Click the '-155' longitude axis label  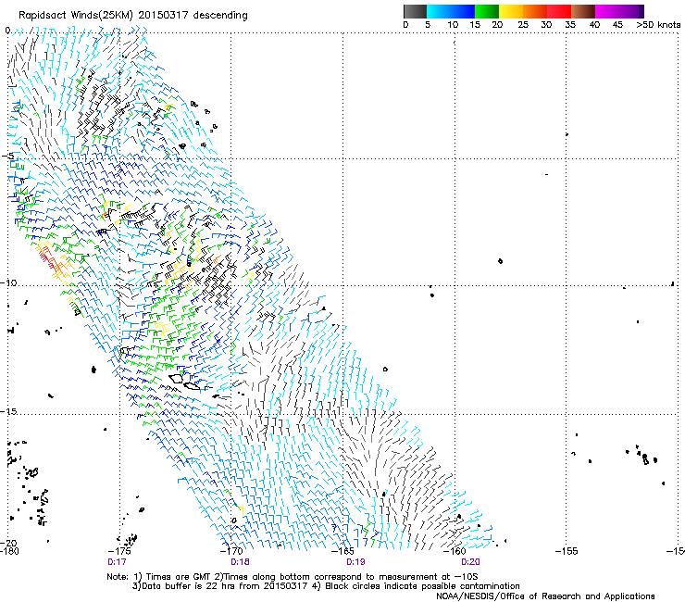click(567, 551)
